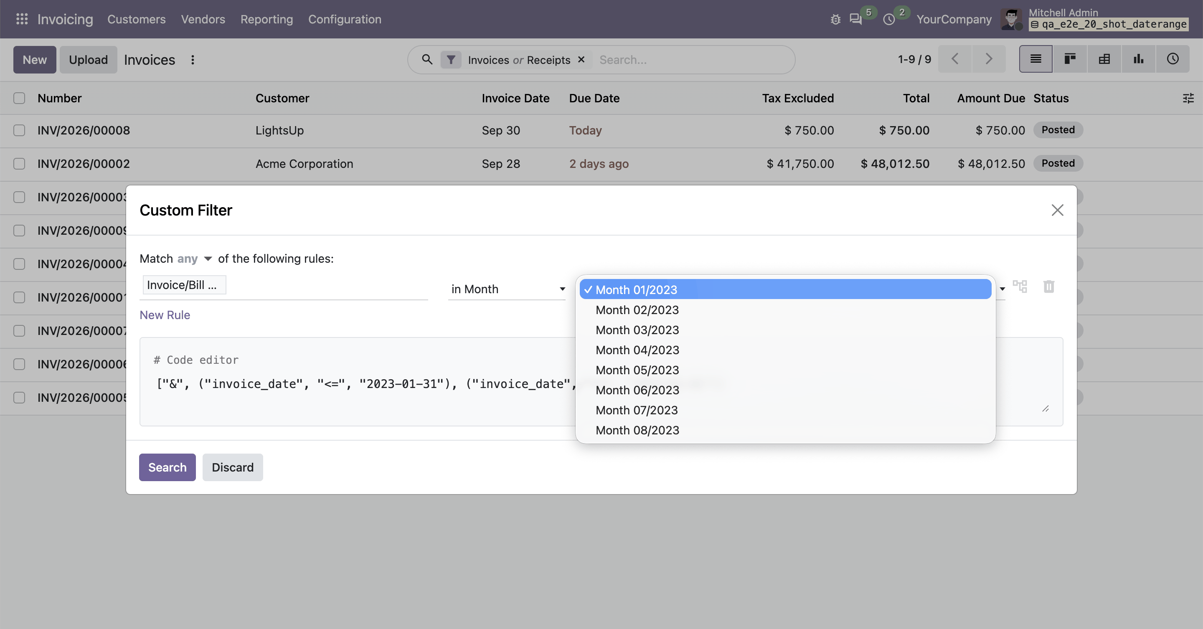The width and height of the screenshot is (1203, 629).
Task: Choose Month 08/2023 from the list
Action: [785, 431]
